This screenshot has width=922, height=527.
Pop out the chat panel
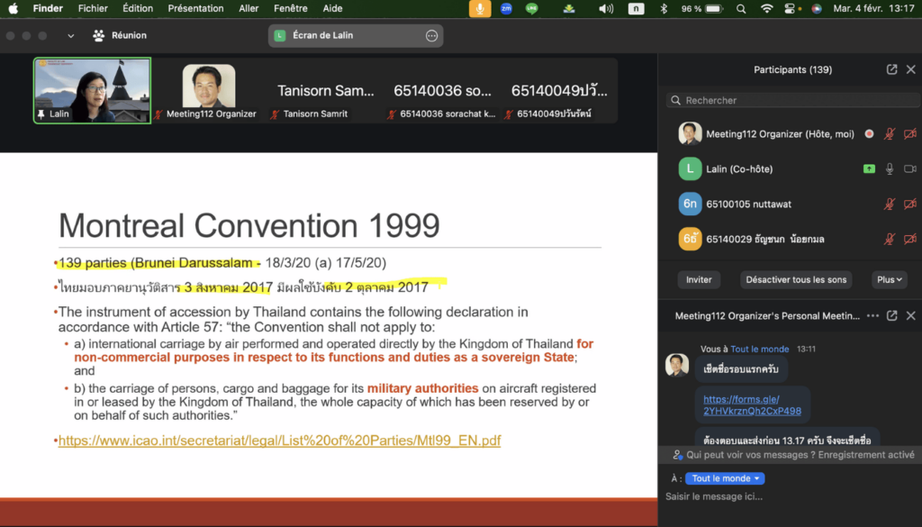point(891,316)
